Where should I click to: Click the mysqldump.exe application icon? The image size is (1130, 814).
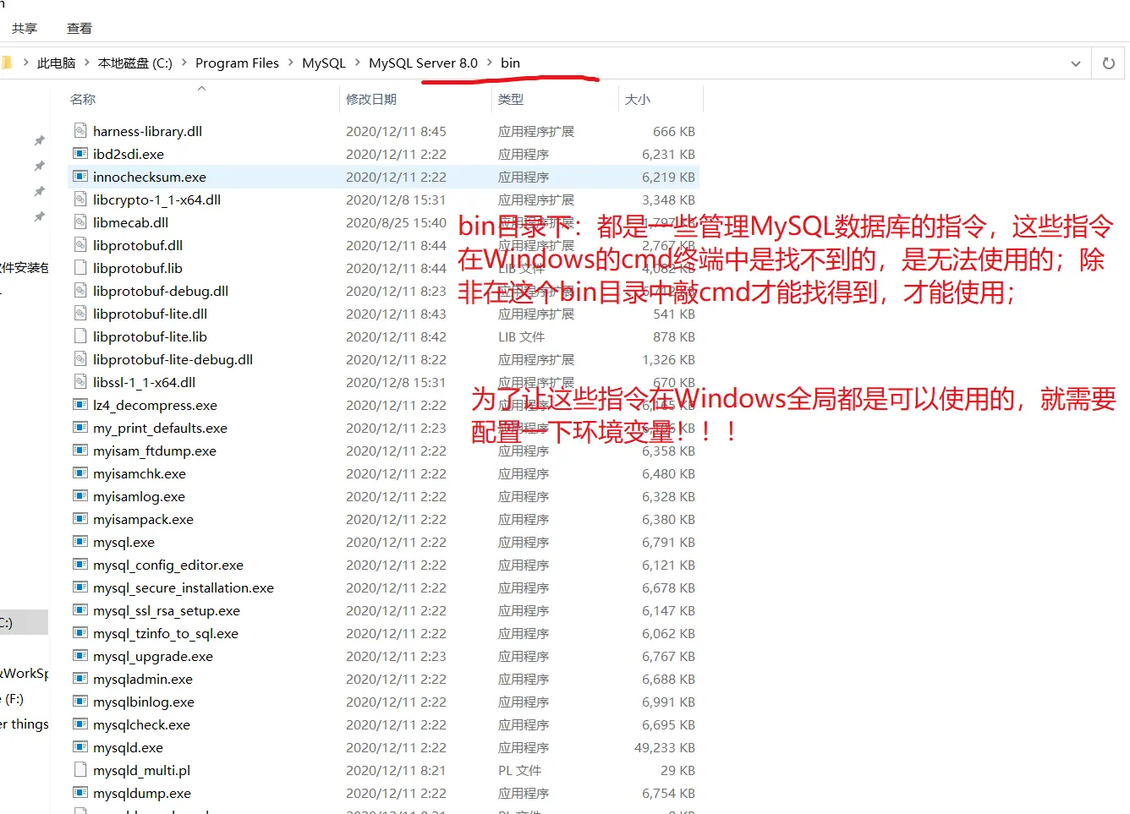(80, 793)
